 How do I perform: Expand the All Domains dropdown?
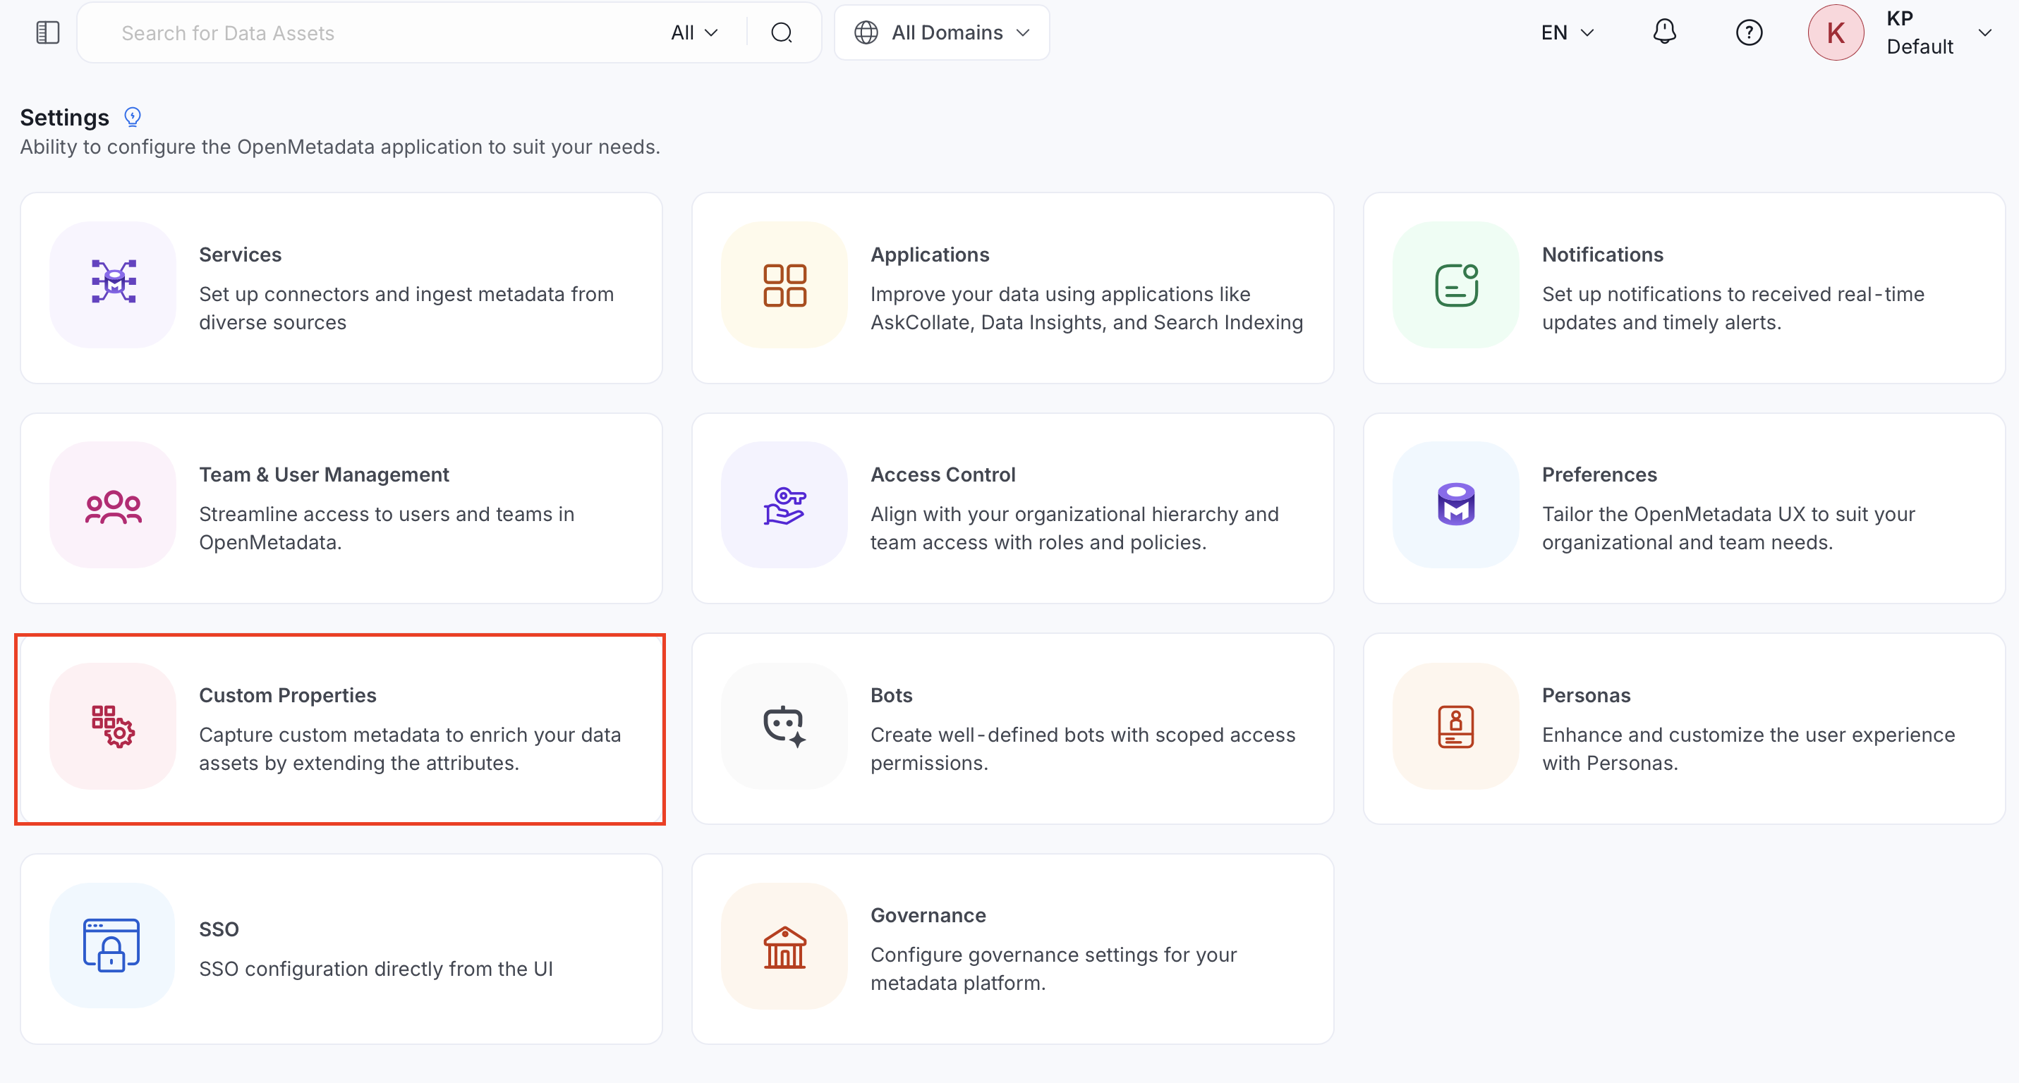click(942, 32)
